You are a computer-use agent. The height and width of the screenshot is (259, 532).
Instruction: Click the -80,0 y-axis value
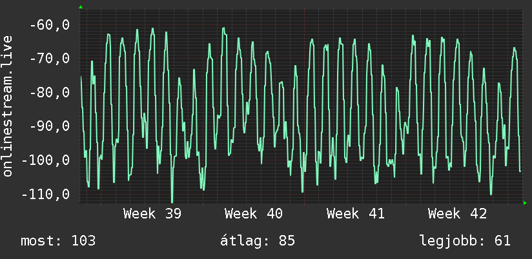(x=50, y=92)
